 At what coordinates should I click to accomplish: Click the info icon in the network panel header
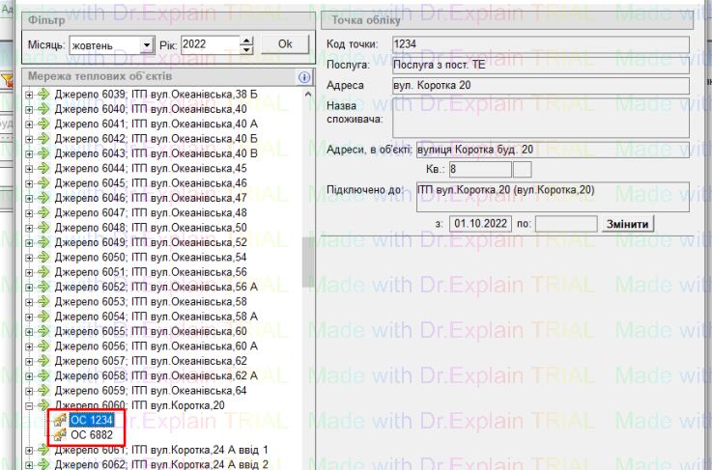point(303,77)
